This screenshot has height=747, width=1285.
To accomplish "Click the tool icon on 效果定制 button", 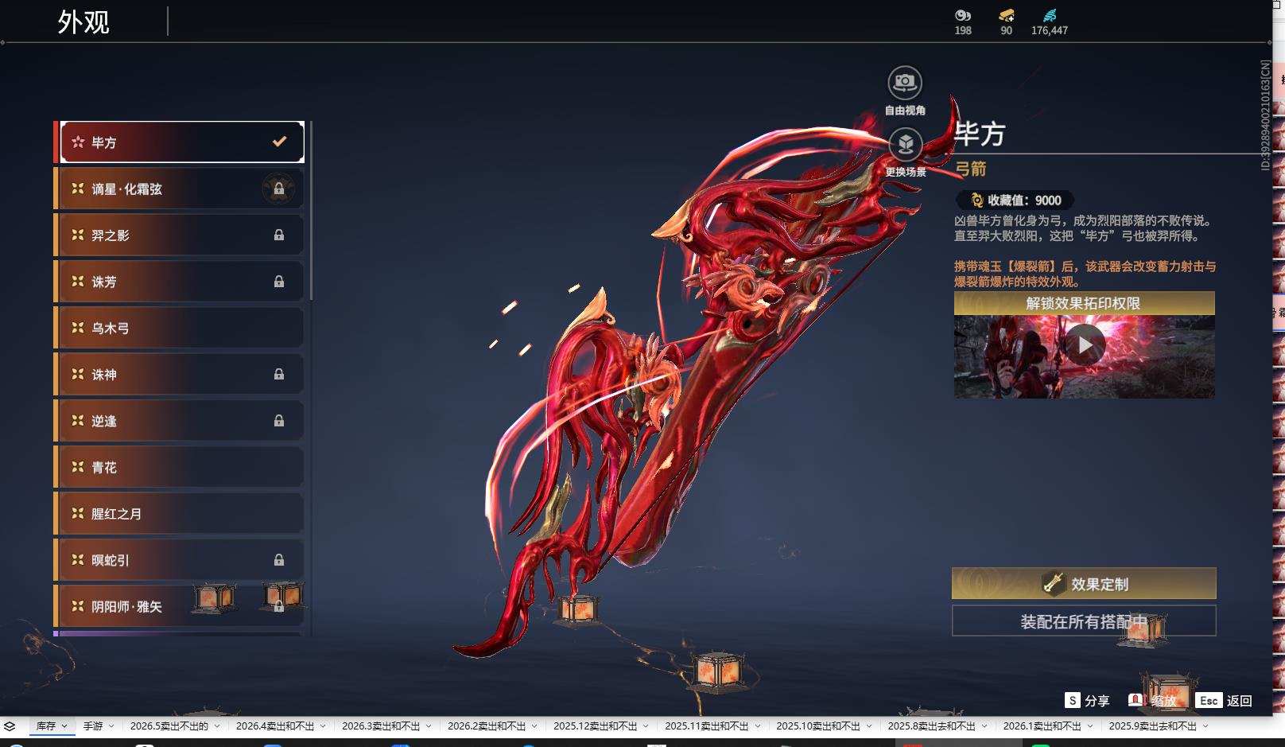I will pos(1054,583).
